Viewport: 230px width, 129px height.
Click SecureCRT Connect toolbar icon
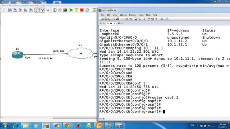(102, 19)
